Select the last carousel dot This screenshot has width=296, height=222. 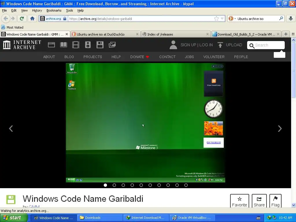tap(186, 185)
